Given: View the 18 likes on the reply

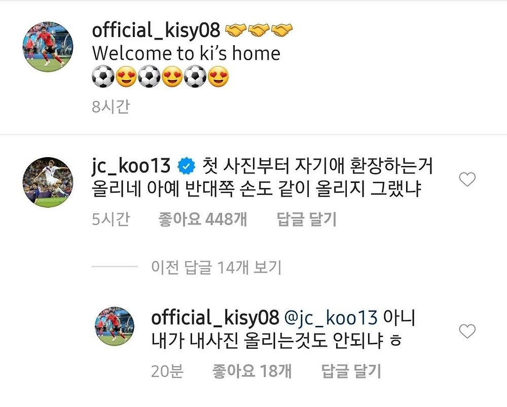Looking at the screenshot, I should [252, 371].
